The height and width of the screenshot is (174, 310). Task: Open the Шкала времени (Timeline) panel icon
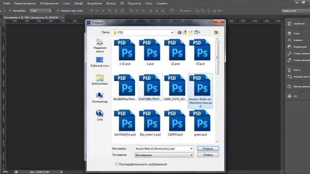pyautogui.click(x=289, y=86)
